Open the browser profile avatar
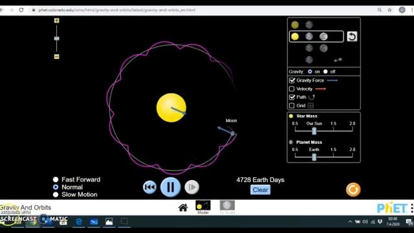Image resolution: width=414 pixels, height=233 pixels. 402,10
